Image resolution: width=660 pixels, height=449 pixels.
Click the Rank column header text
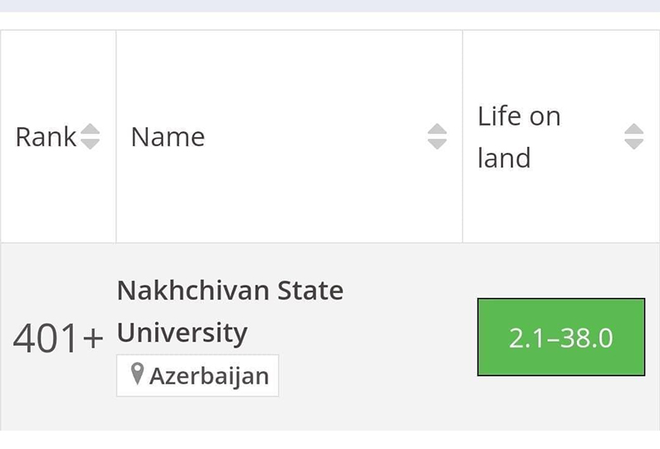[x=46, y=137]
